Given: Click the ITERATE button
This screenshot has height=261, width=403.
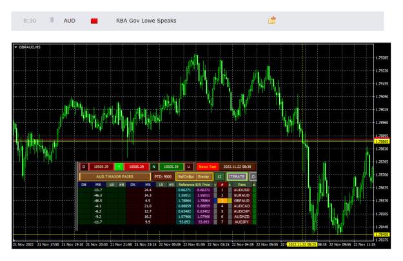Looking at the screenshot, I should (237, 177).
